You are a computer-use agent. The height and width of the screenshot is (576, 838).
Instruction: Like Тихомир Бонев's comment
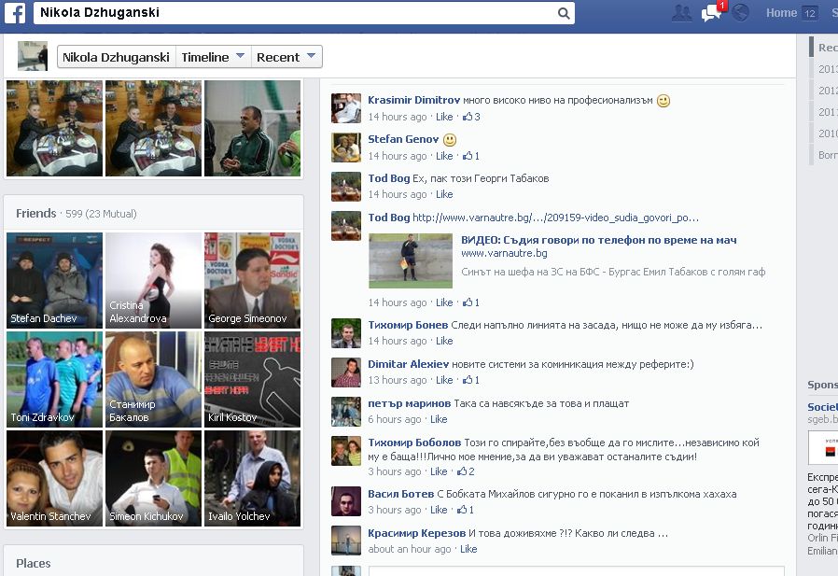pyautogui.click(x=444, y=341)
